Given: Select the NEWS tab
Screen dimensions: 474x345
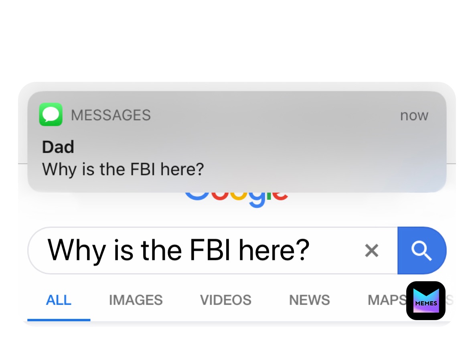Looking at the screenshot, I should point(309,300).
